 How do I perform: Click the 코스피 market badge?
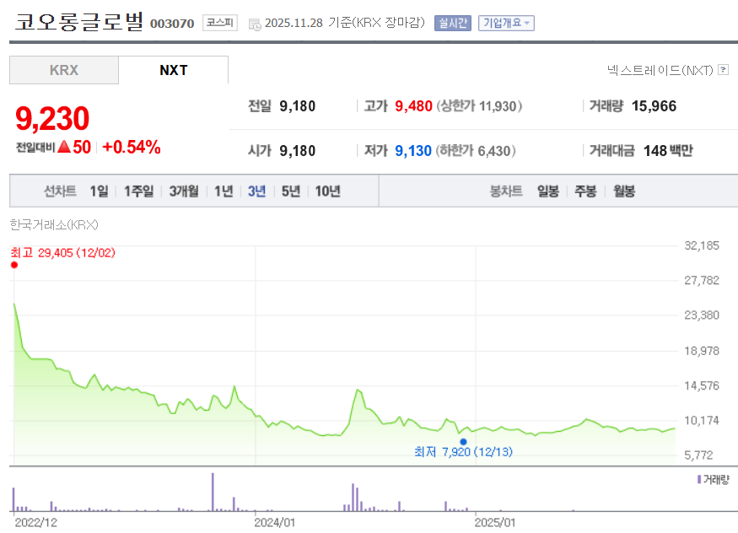(220, 23)
